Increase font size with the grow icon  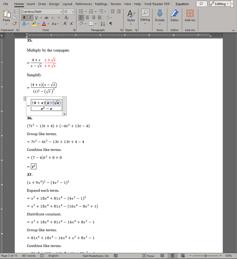click(x=65, y=24)
